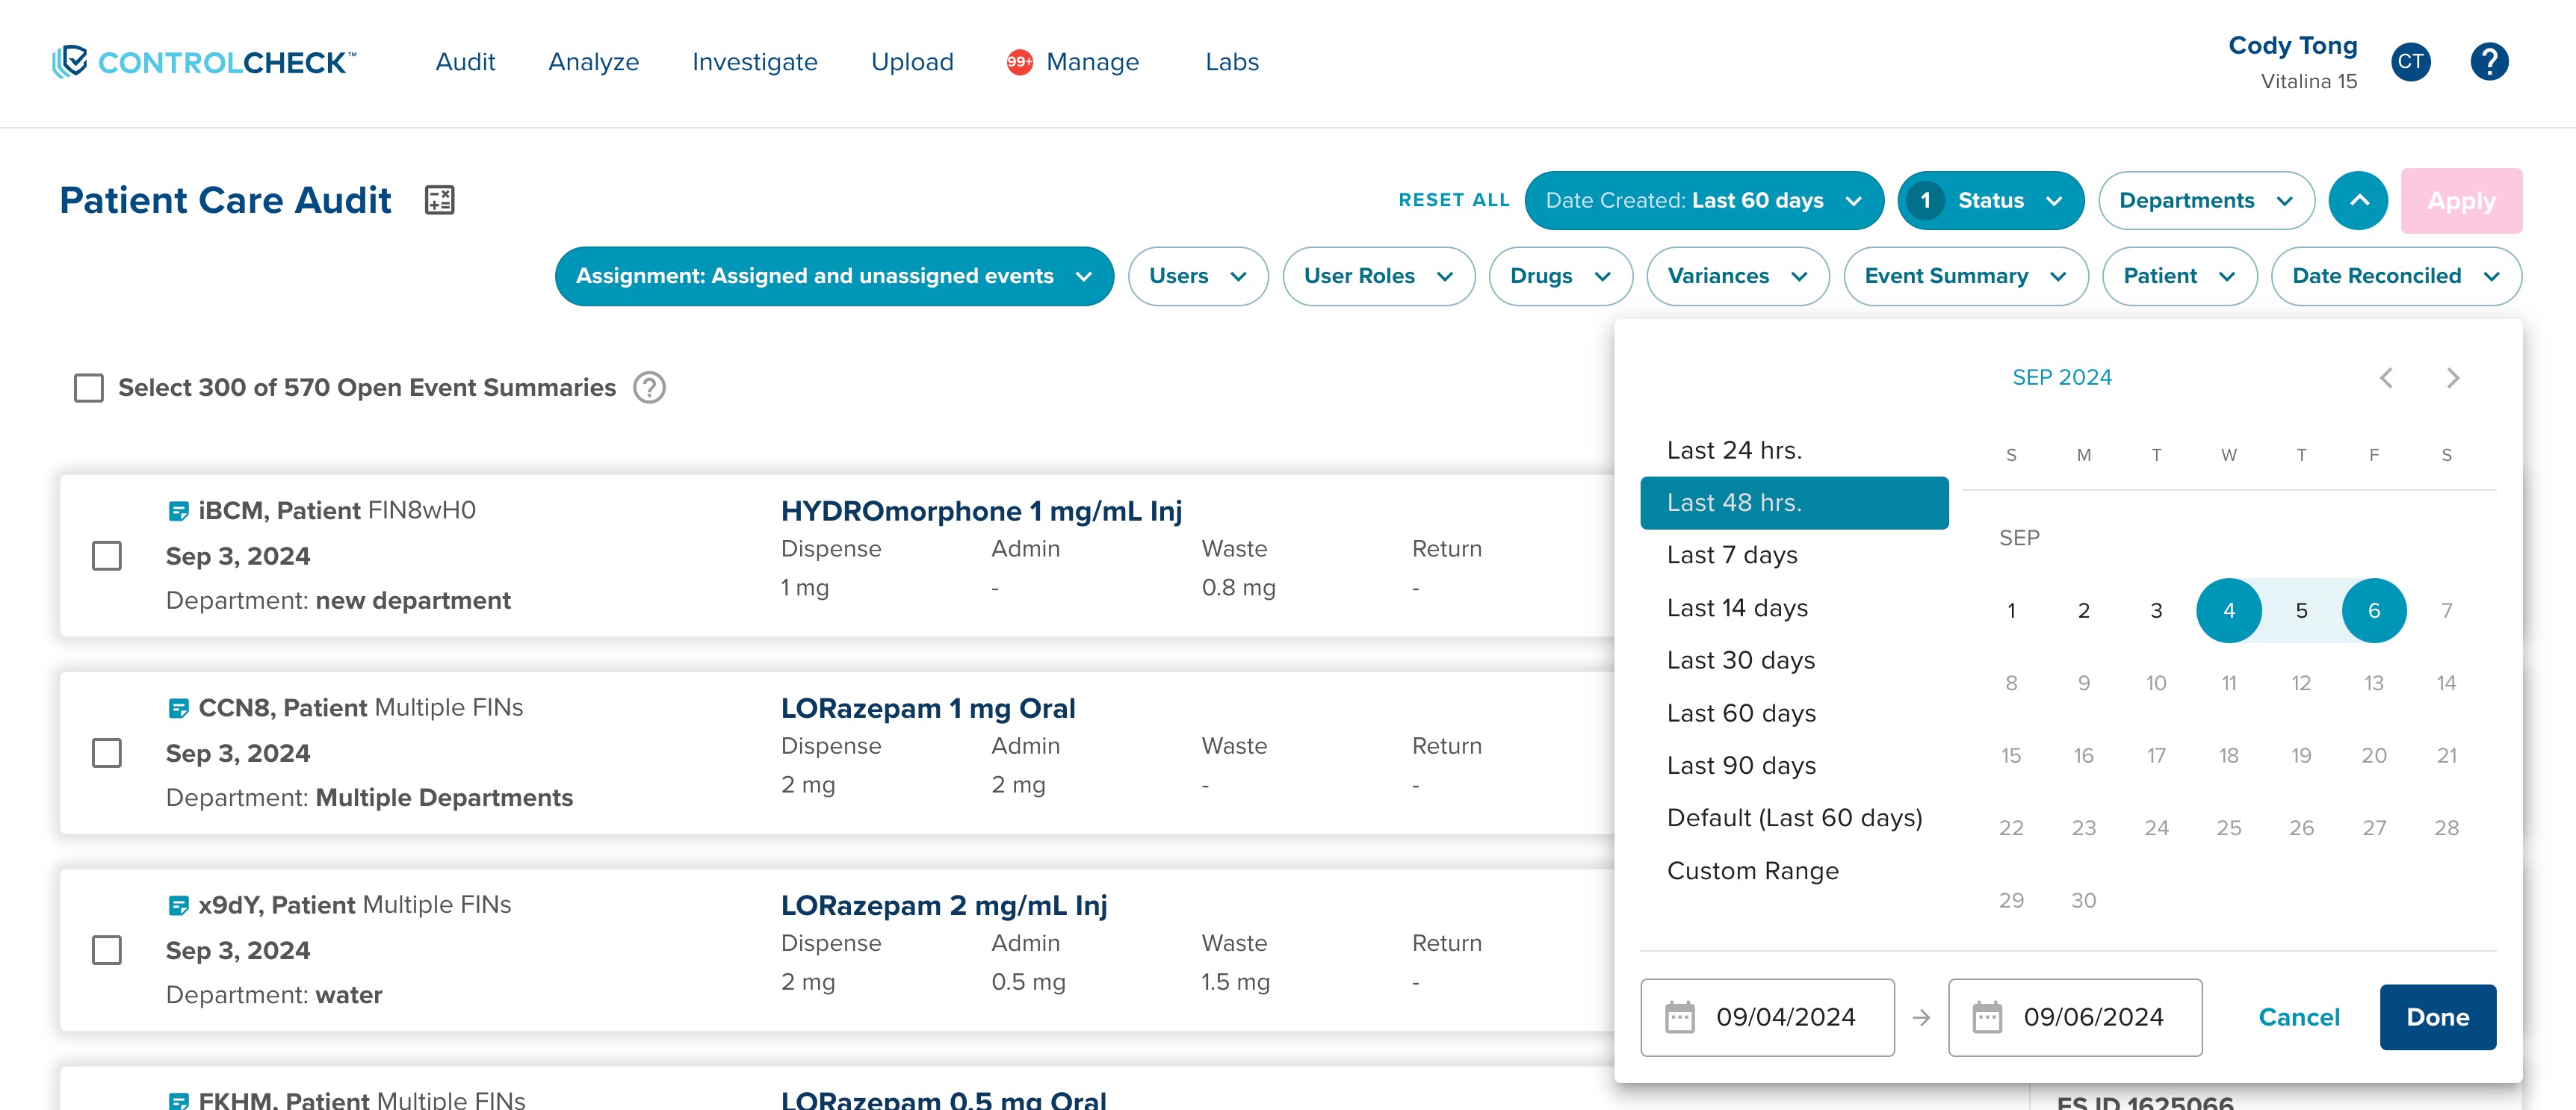
Task: Open Date Created: Last 60 days dropdown
Action: click(x=1704, y=200)
